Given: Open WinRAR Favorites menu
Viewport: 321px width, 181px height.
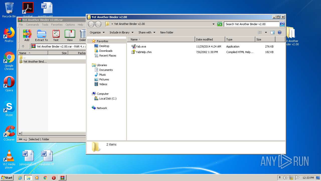Looking at the screenshot, I should tap(57, 25).
